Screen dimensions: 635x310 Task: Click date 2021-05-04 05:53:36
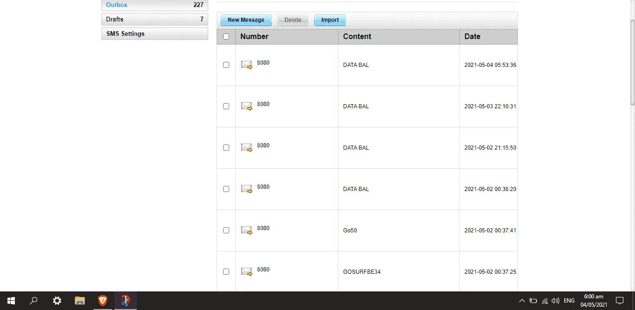(490, 65)
